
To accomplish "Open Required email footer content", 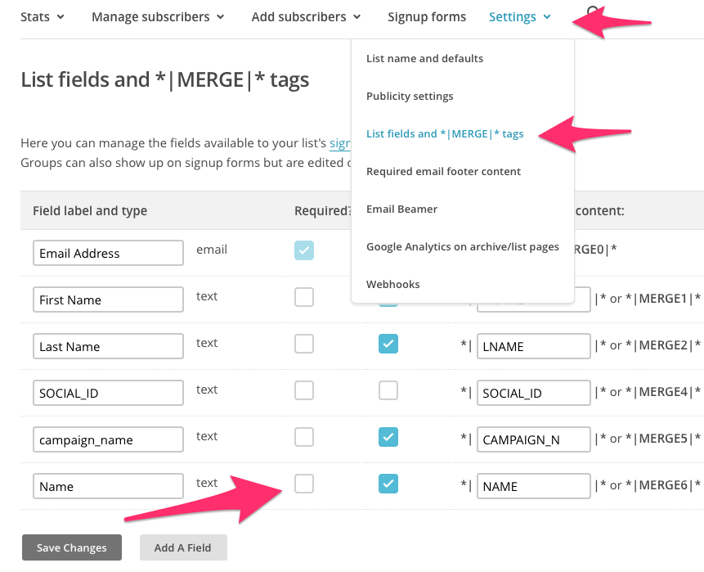I will [444, 172].
